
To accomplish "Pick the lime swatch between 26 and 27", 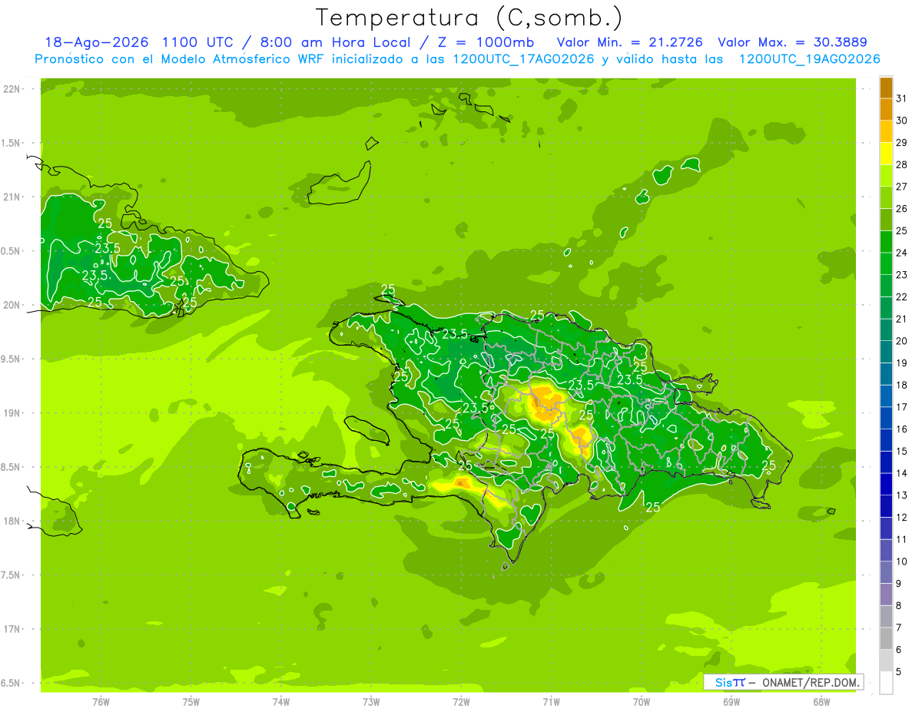I will 886,198.
